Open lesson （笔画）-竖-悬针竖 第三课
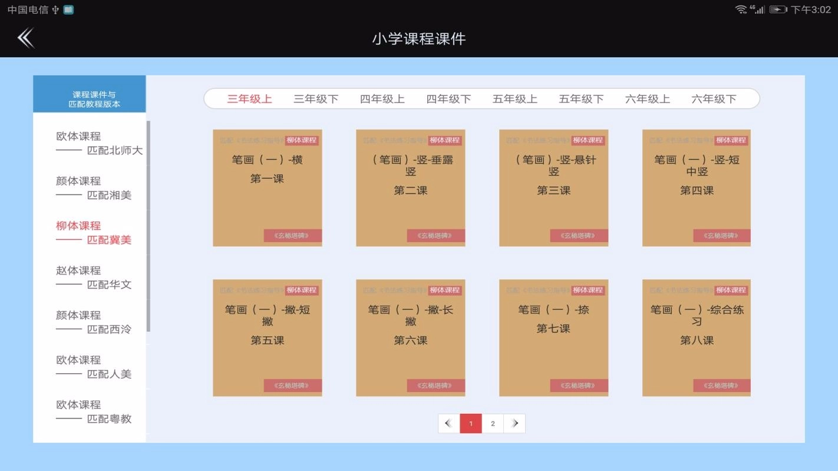Image resolution: width=838 pixels, height=471 pixels. tap(553, 187)
